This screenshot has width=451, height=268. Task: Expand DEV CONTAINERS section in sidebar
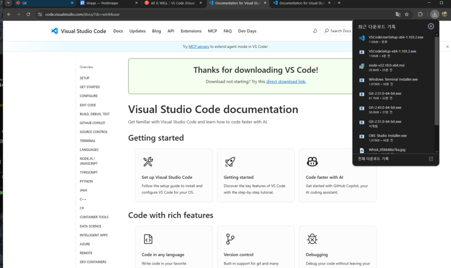(93, 262)
